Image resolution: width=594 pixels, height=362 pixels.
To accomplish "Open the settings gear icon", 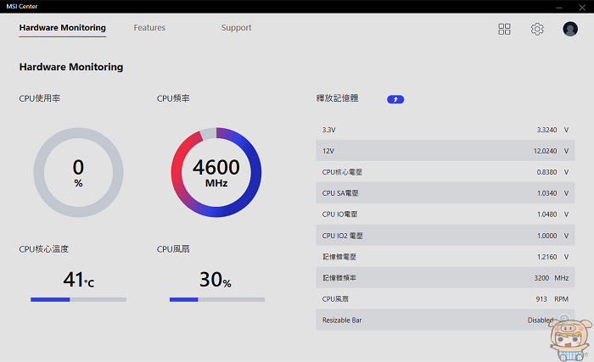I will tap(537, 29).
